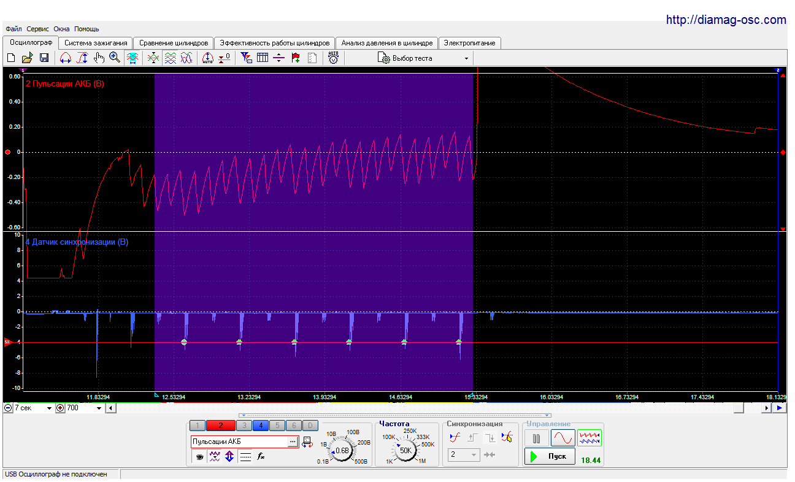Toggle the D digital channel button
795x482 pixels.
coord(310,426)
